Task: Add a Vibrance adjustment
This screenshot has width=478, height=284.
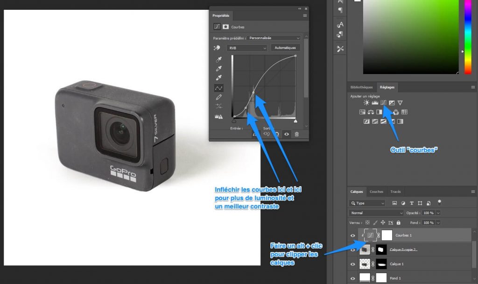Action: (x=400, y=103)
